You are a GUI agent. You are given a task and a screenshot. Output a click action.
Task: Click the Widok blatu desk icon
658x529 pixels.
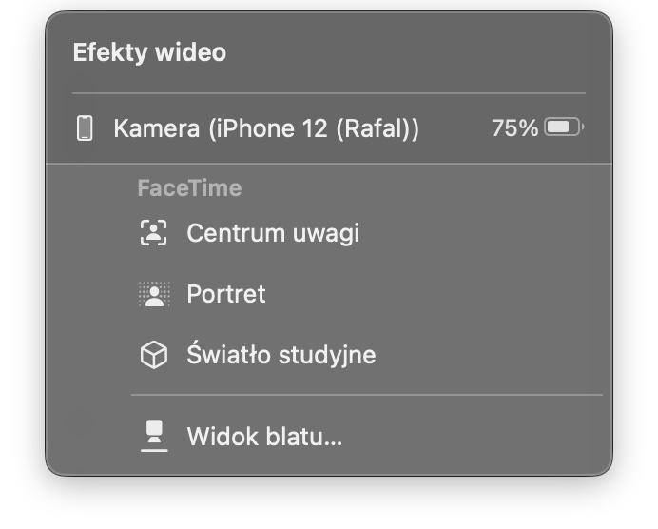coord(154,436)
